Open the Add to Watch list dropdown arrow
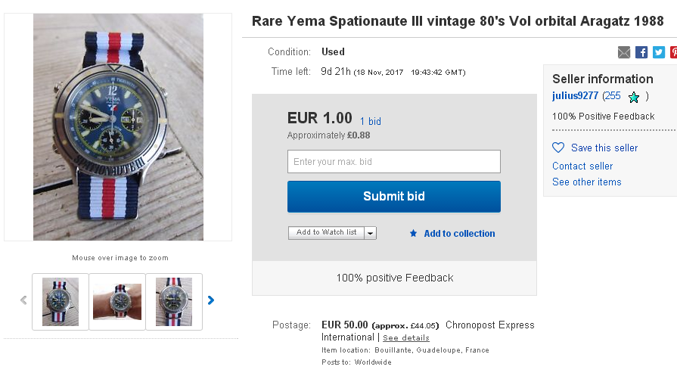The image size is (677, 376). point(370,233)
